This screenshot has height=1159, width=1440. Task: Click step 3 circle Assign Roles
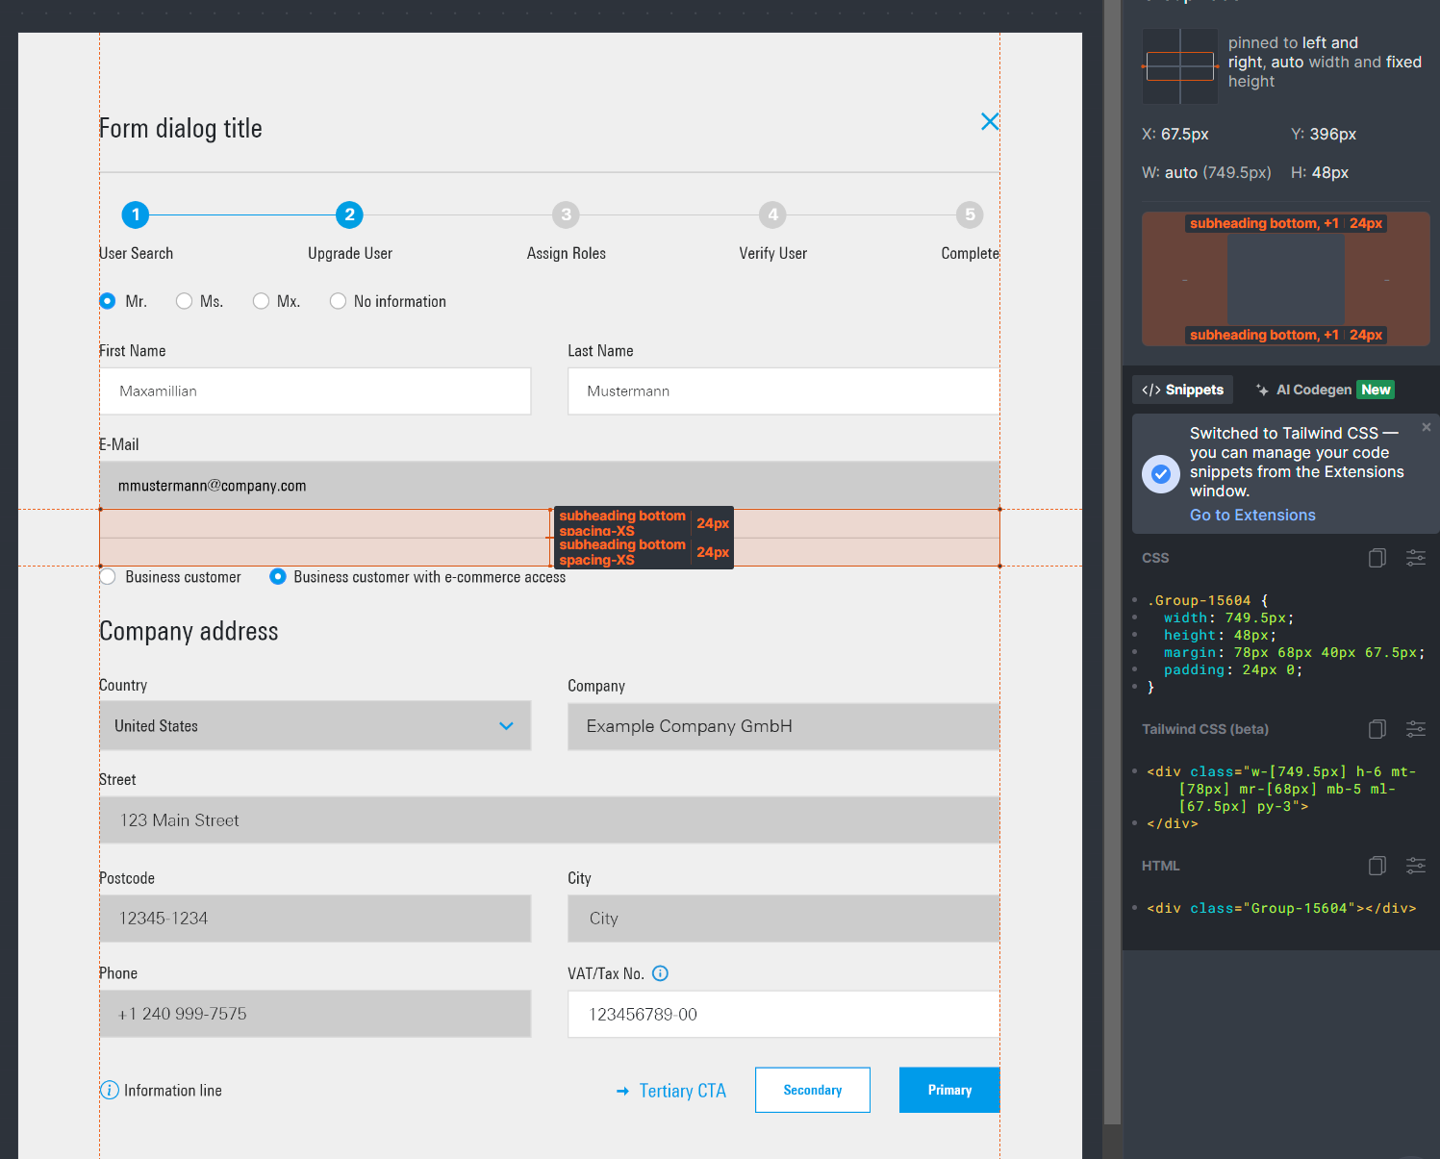(x=566, y=214)
